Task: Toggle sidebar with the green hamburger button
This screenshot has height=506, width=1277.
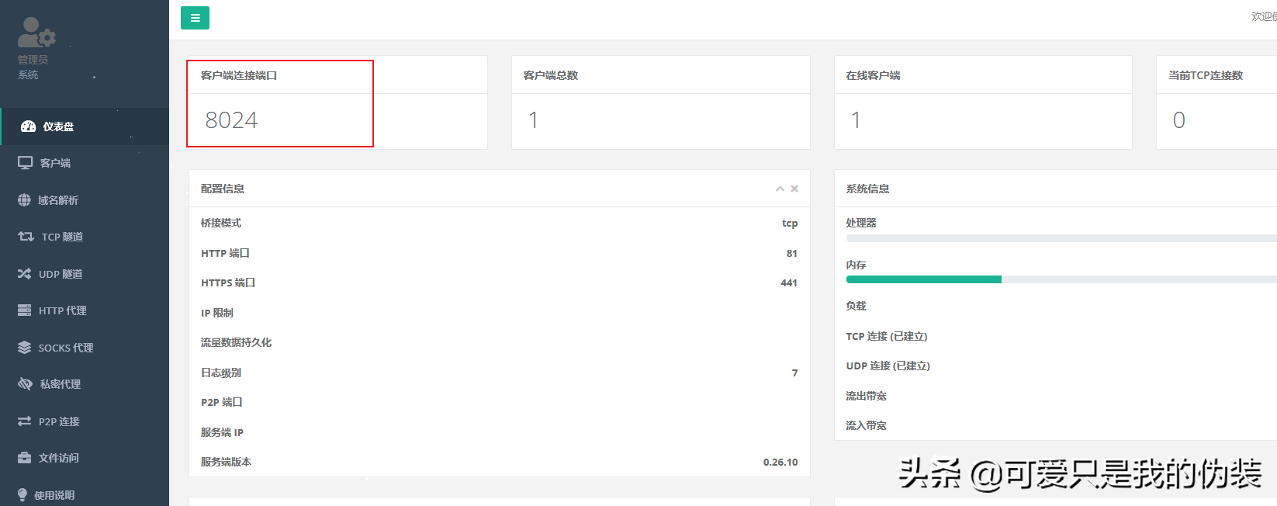Action: coord(195,18)
